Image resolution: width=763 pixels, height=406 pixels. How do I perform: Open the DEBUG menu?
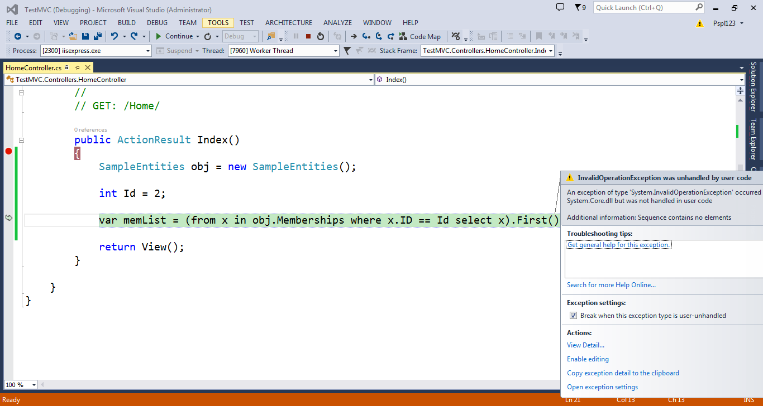[157, 22]
